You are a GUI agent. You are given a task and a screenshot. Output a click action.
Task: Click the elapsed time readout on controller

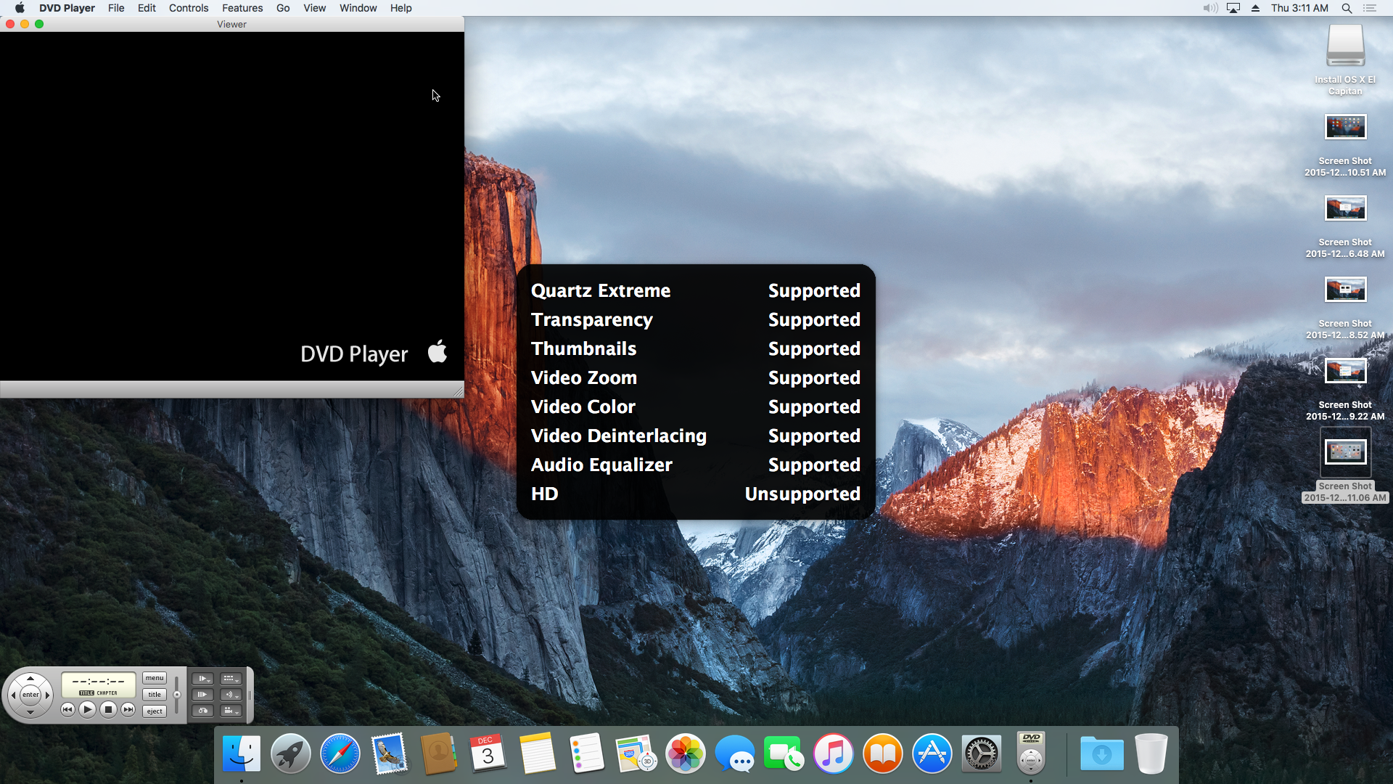click(x=99, y=682)
